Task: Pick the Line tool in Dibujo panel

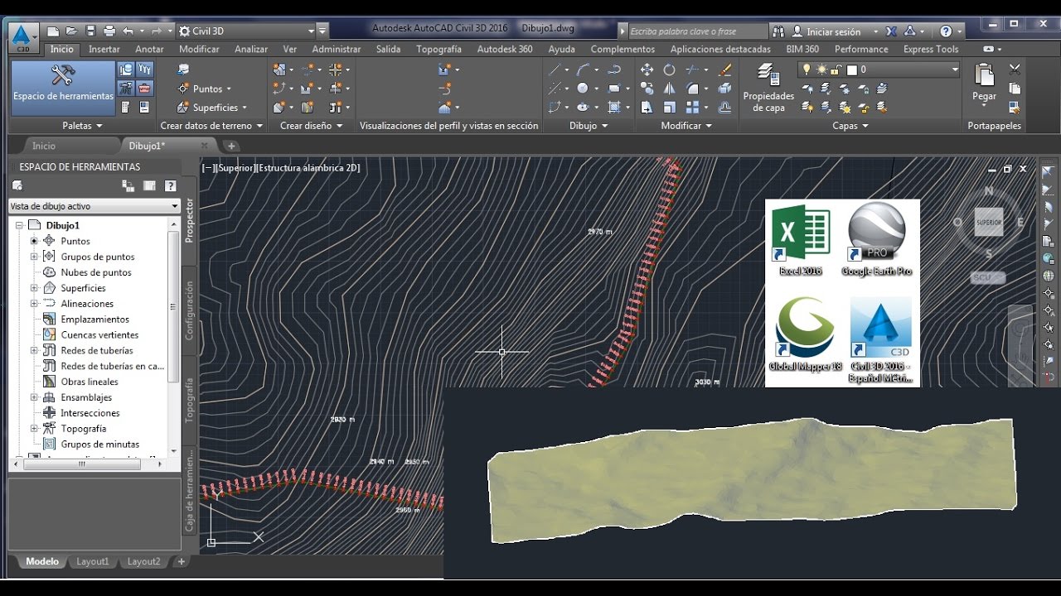Action: [x=555, y=70]
